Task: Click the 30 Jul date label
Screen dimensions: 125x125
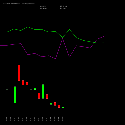Action: click(42, 119)
